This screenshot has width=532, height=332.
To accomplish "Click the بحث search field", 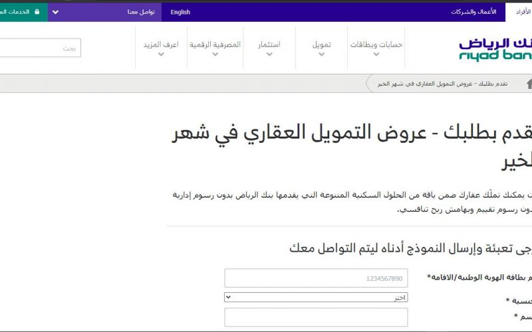I will pyautogui.click(x=40, y=48).
